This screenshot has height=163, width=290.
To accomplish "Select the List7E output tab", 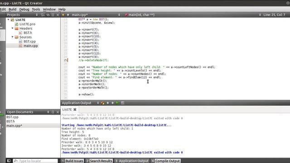I will pyautogui.click(x=67, y=110).
